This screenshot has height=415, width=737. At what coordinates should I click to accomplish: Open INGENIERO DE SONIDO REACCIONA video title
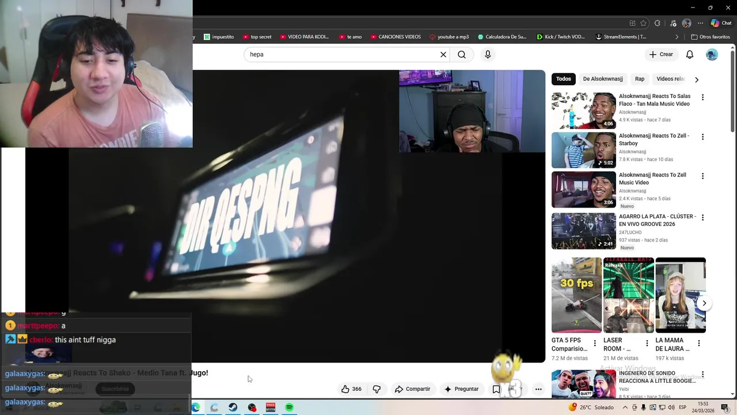658,377
